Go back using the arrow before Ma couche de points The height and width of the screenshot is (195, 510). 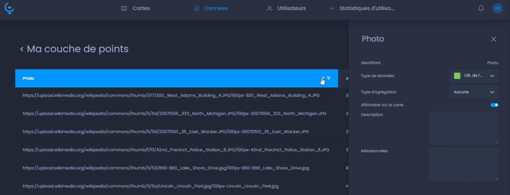tap(22, 49)
